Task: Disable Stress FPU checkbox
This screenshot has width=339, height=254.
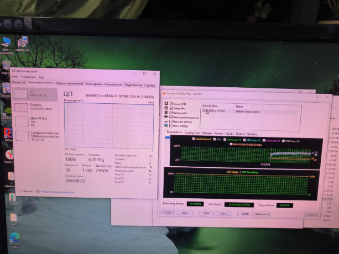Action: pos(171,108)
